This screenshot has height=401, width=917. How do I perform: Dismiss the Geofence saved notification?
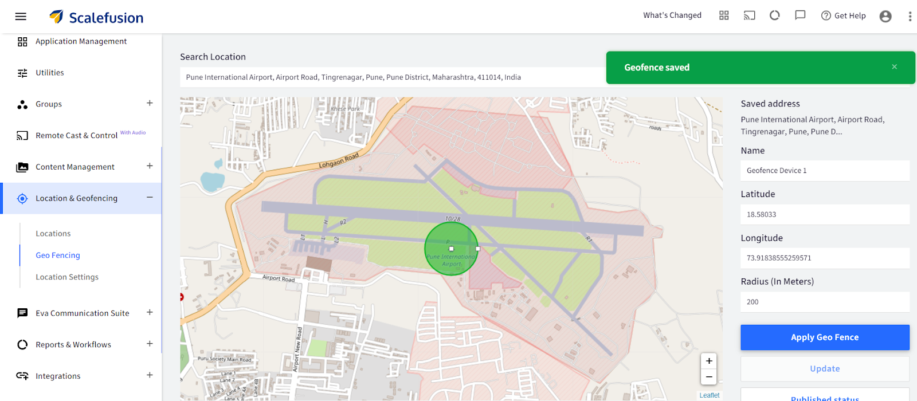[x=894, y=67]
